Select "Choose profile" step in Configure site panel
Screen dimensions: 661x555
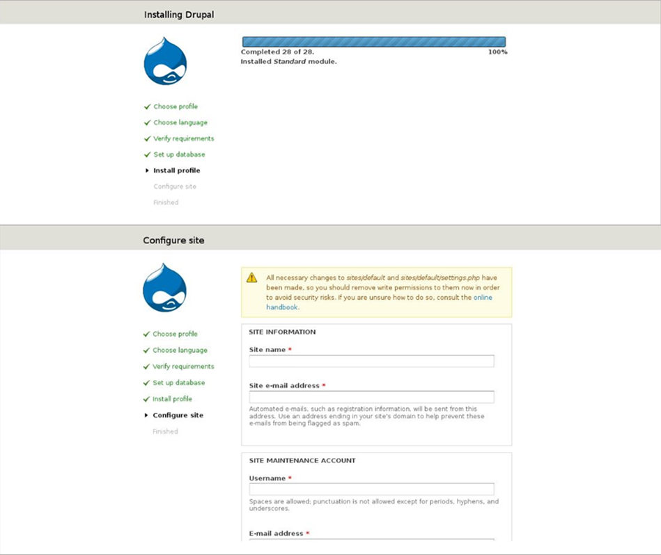point(175,334)
